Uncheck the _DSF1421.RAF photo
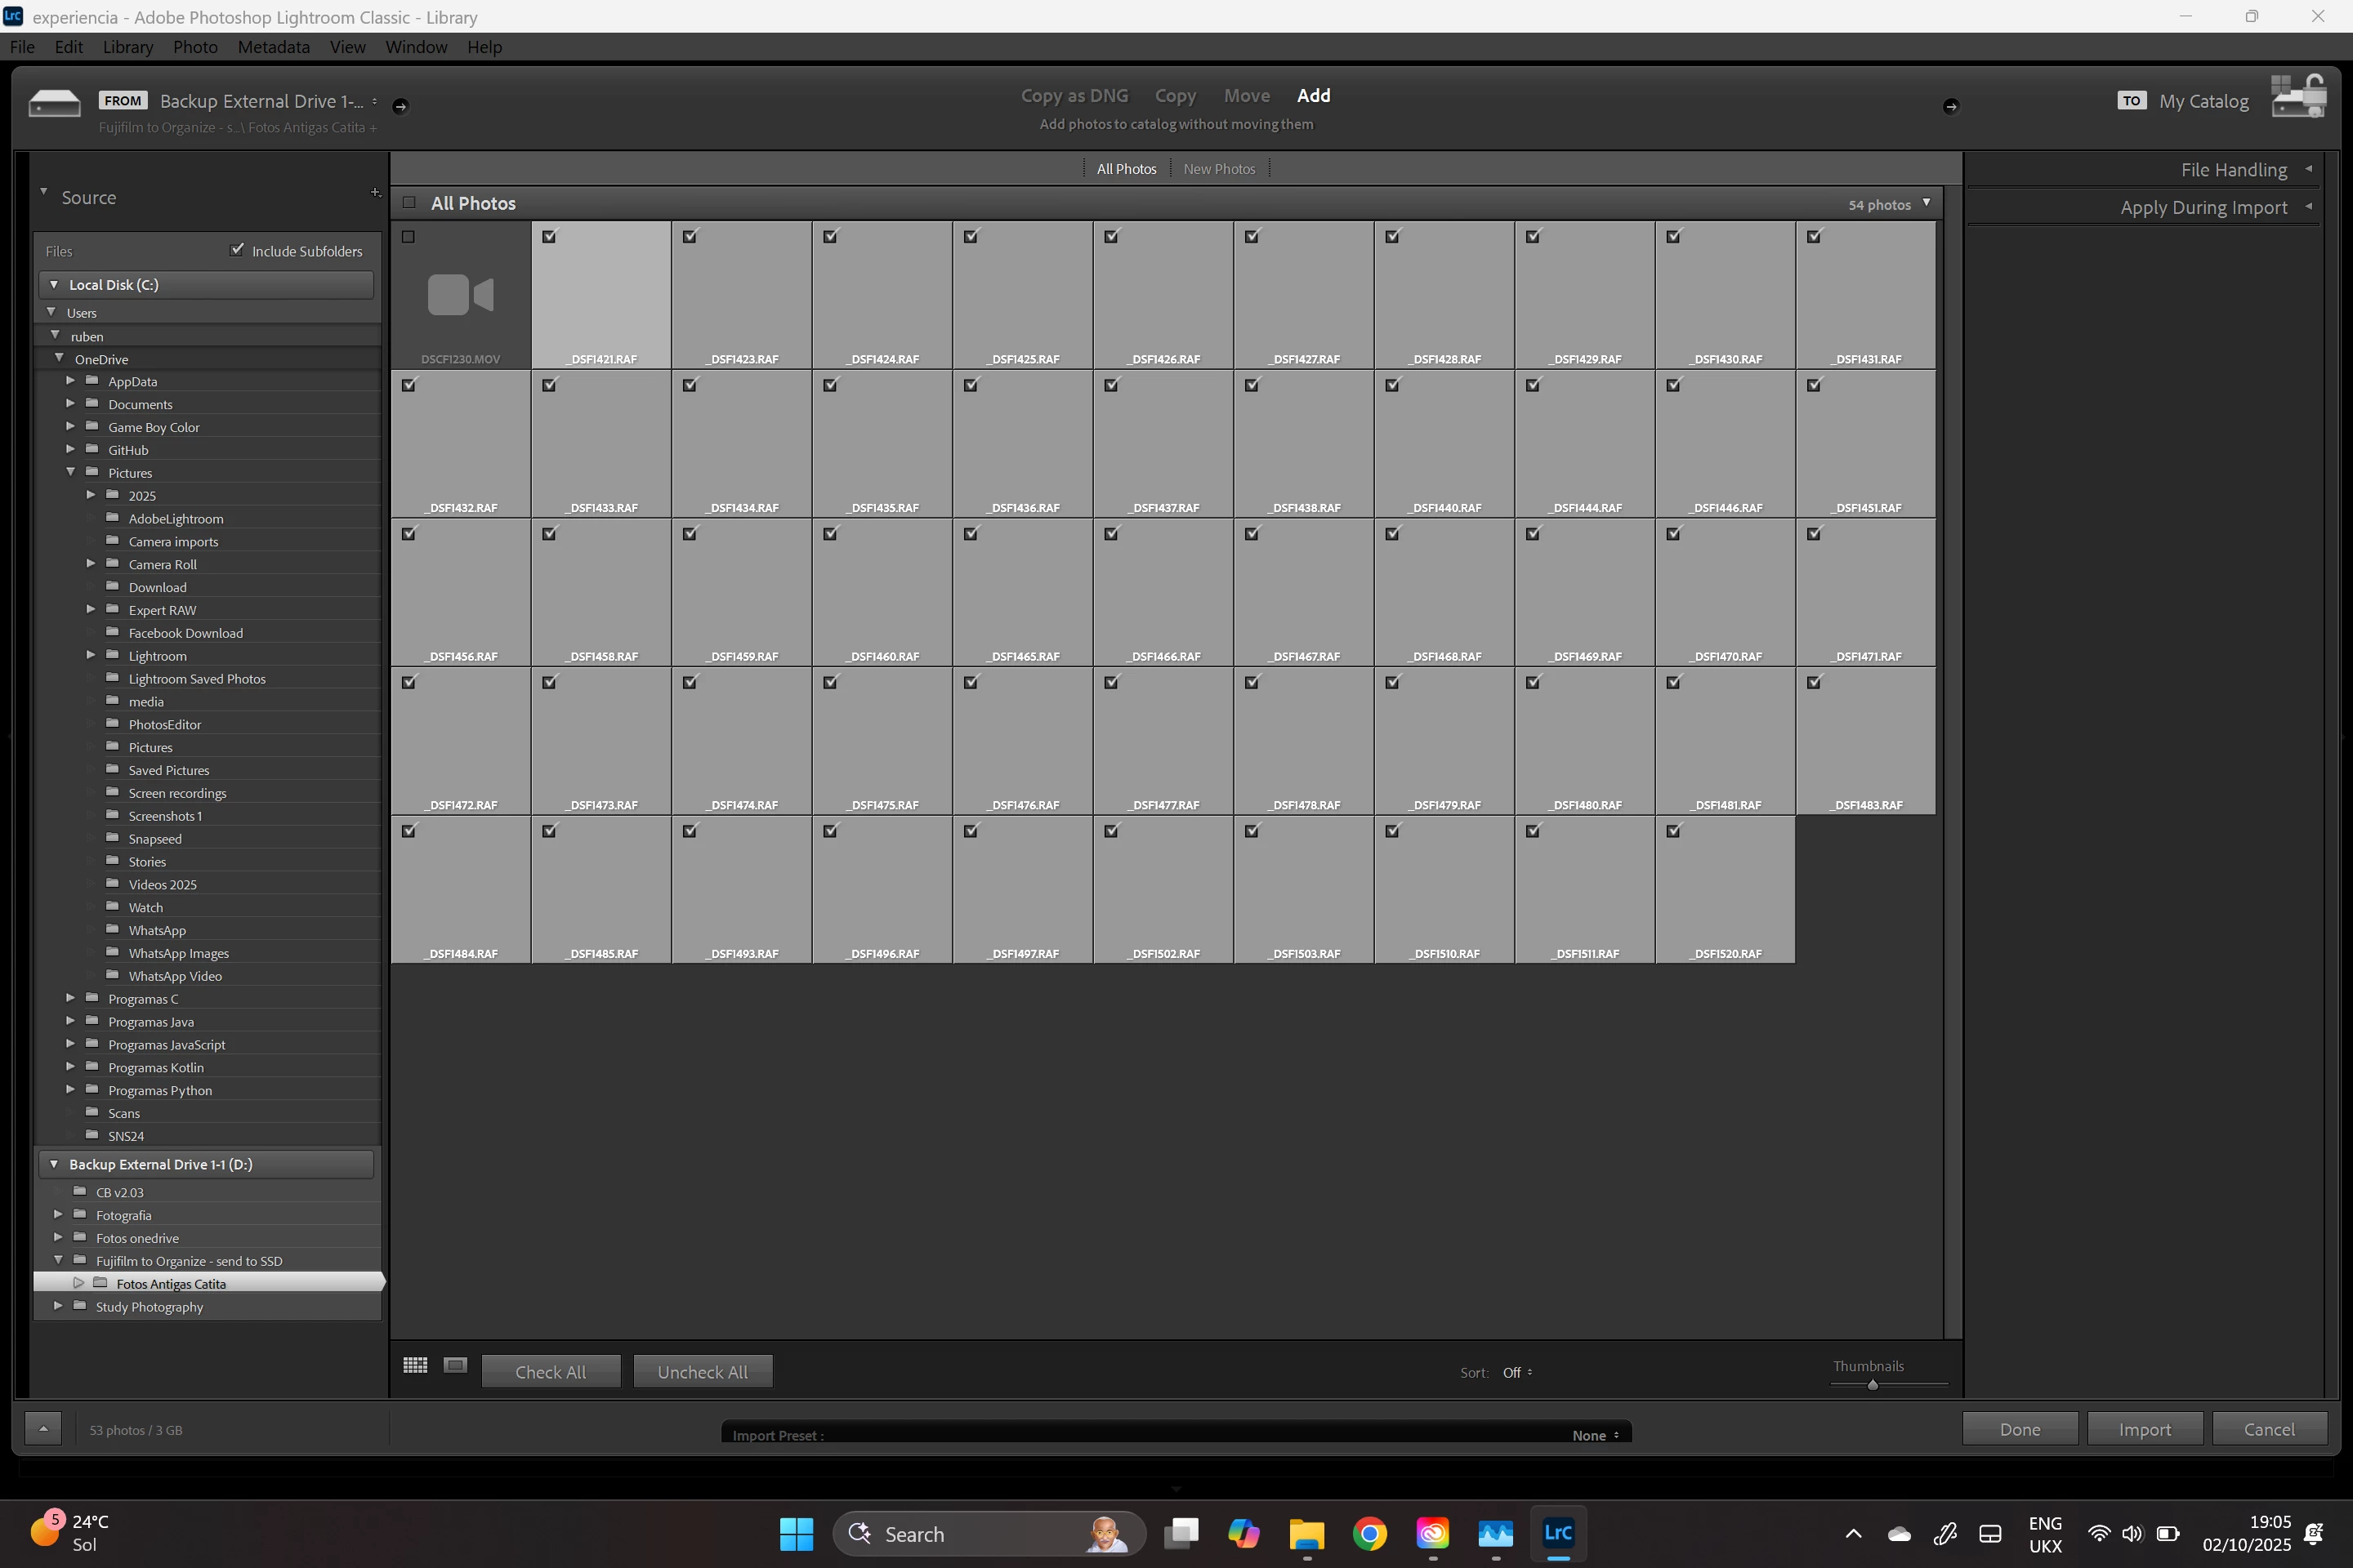This screenshot has height=1568, width=2353. tap(549, 237)
